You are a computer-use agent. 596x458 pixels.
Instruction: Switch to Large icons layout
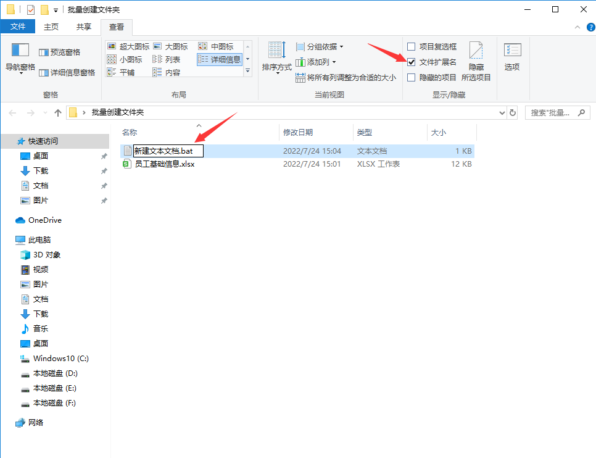[x=171, y=46]
